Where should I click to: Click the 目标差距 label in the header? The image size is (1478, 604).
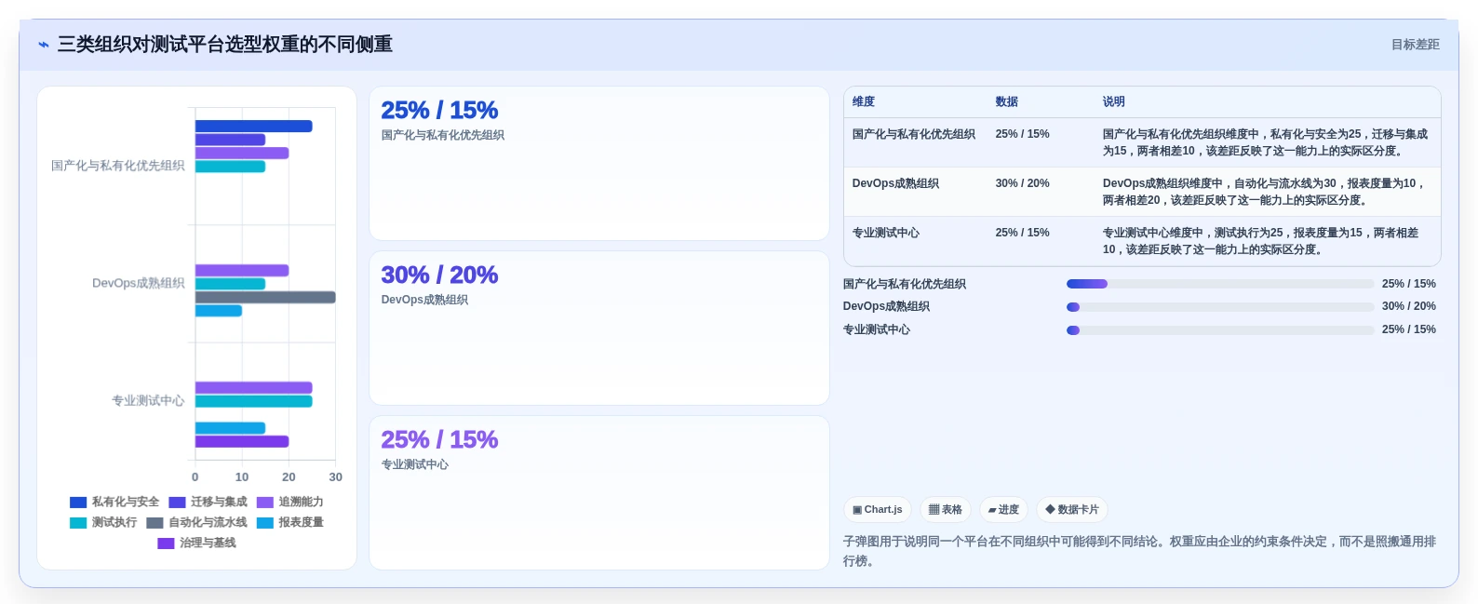pyautogui.click(x=1415, y=45)
